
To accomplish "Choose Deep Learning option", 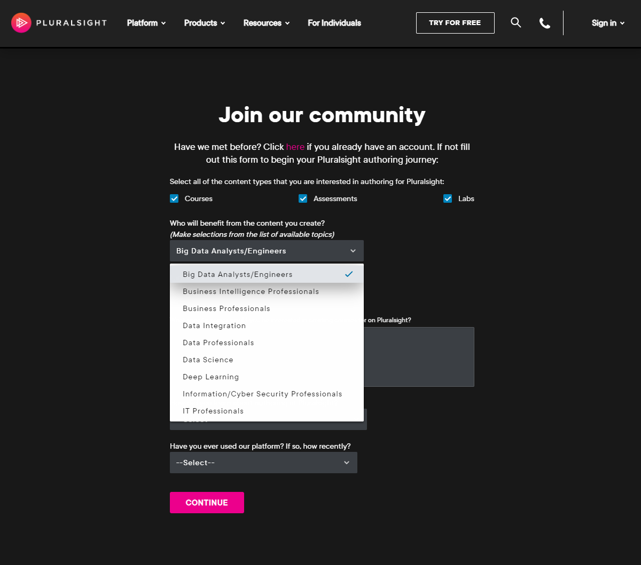I will tap(267, 377).
